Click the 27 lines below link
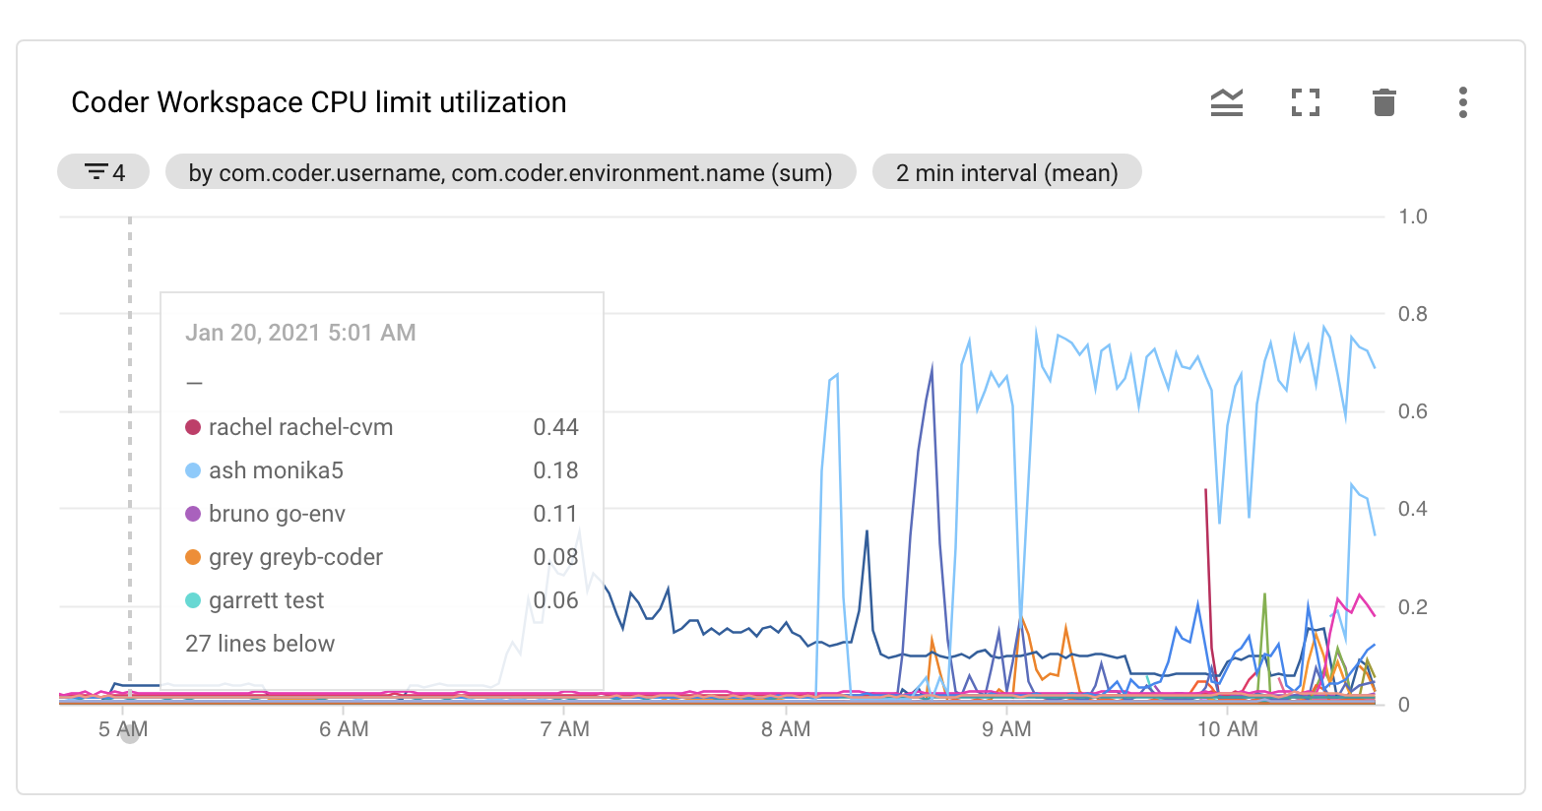The width and height of the screenshot is (1542, 811). pyautogui.click(x=259, y=643)
